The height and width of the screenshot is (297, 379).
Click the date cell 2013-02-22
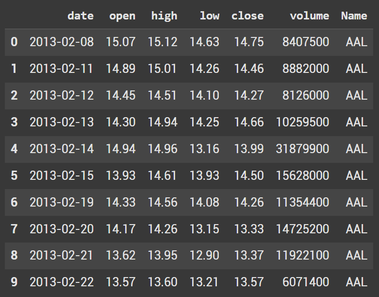pyautogui.click(x=62, y=281)
